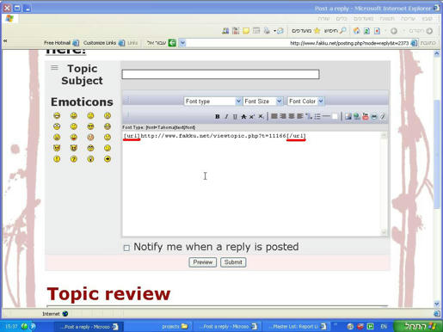Apply underline with the U icon
Screen dimensions: 443x332
coord(235,116)
